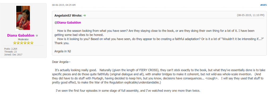Click the Moderator user title label
Viewport: 272px width, 97px height.
point(23,39)
